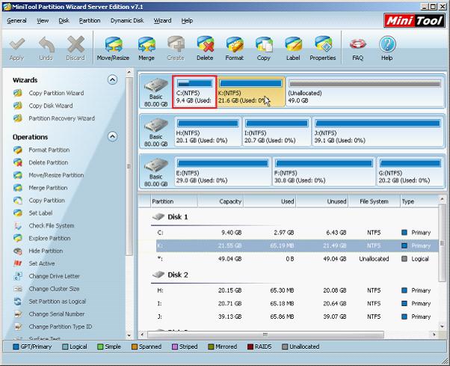The image size is (450, 366).
Task: Click the partition list horizontal scrollbar
Action: [x=265, y=335]
